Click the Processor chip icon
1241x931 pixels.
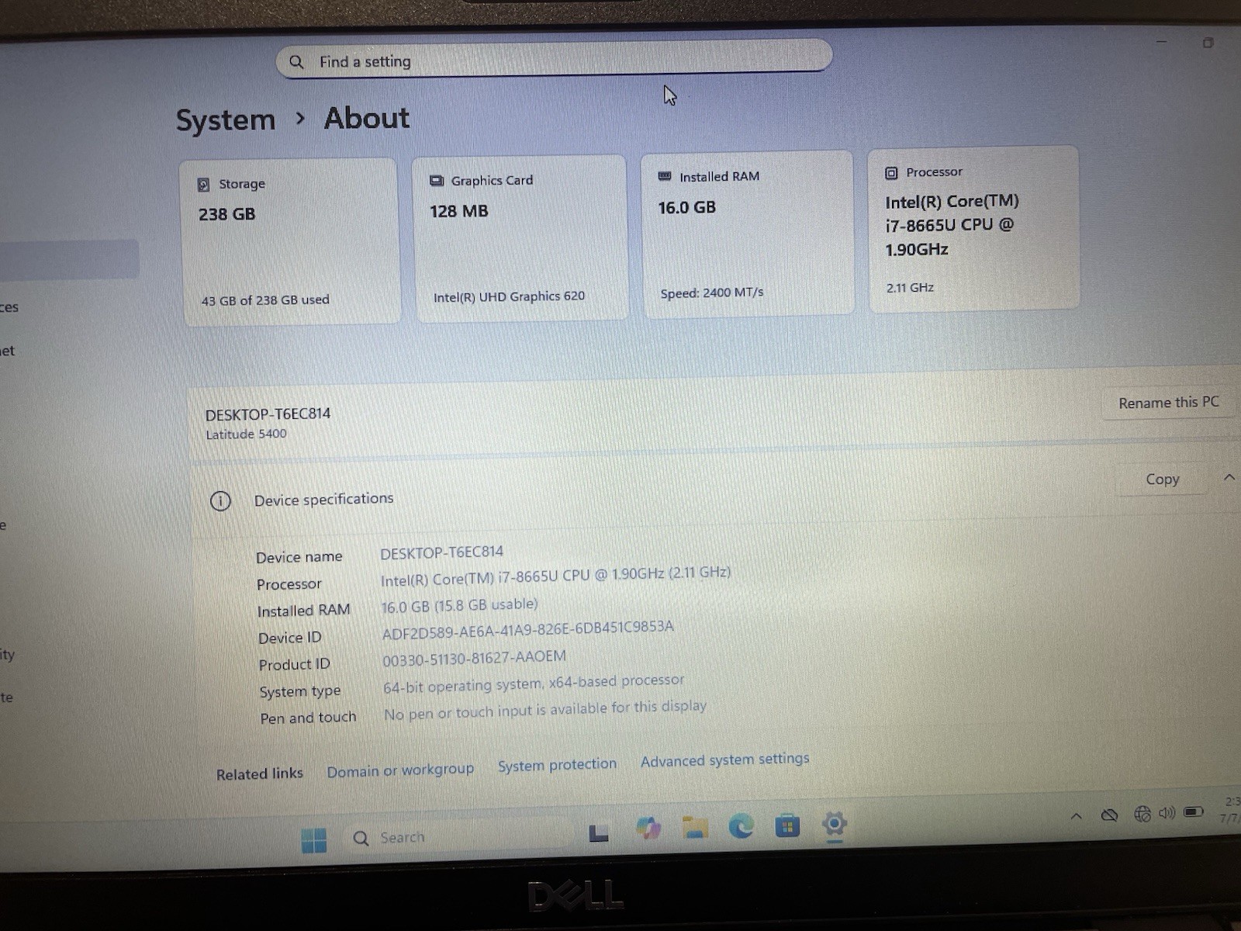coord(892,173)
